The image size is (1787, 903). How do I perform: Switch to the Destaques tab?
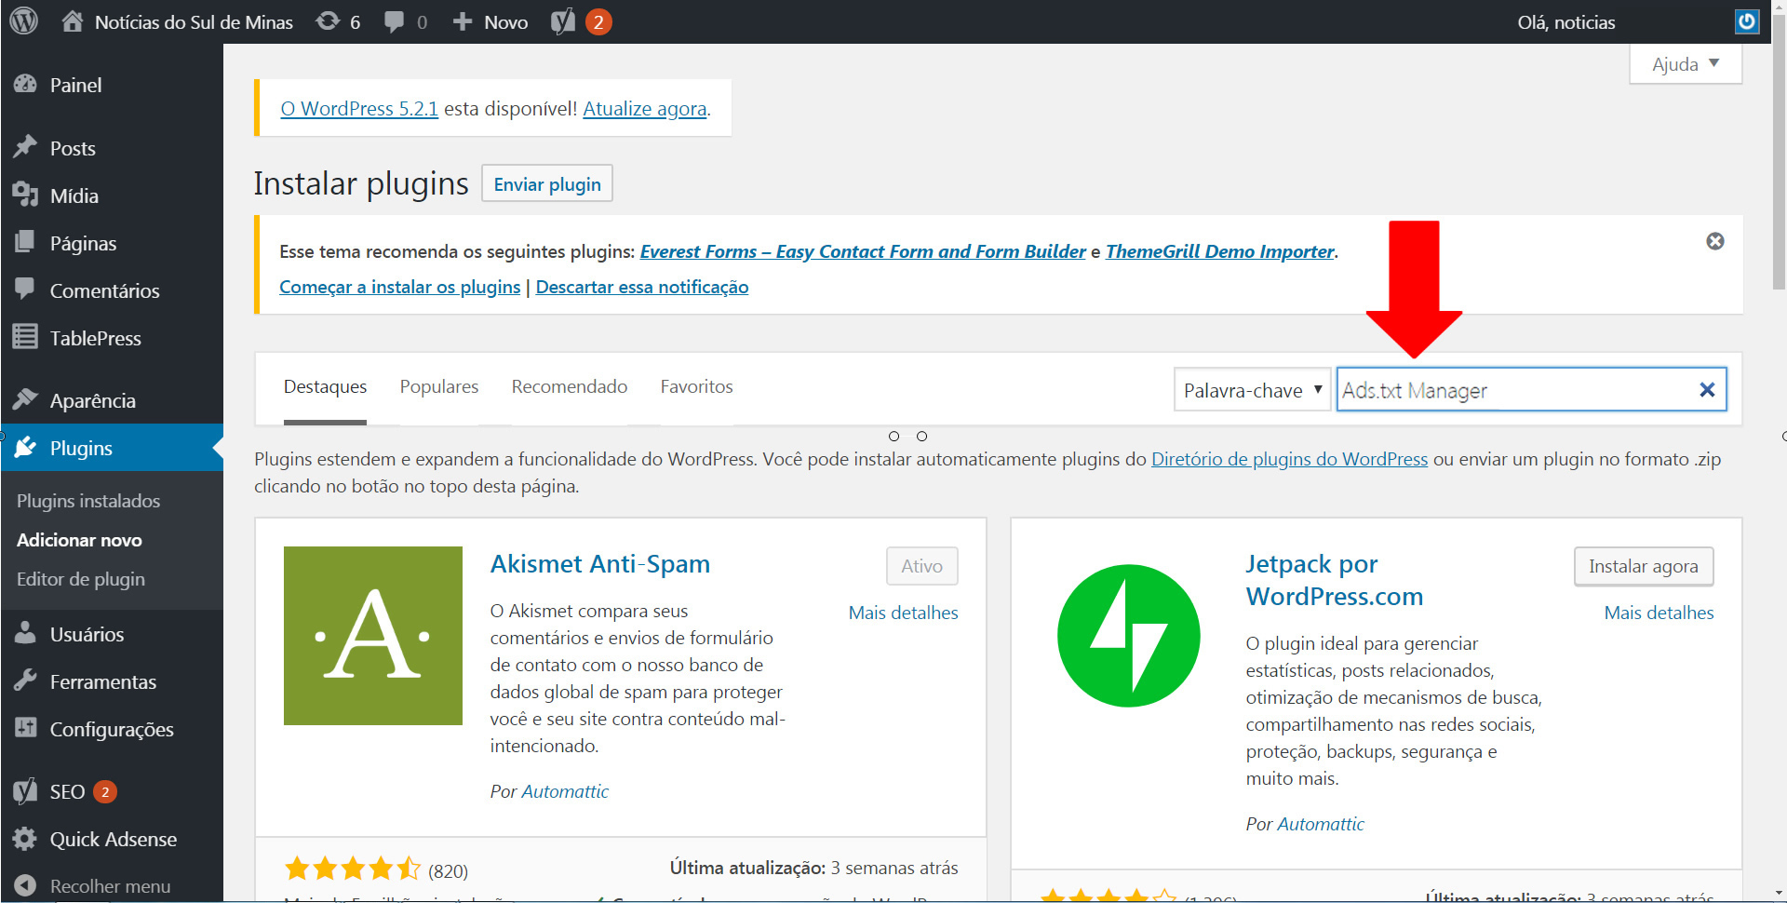[325, 386]
